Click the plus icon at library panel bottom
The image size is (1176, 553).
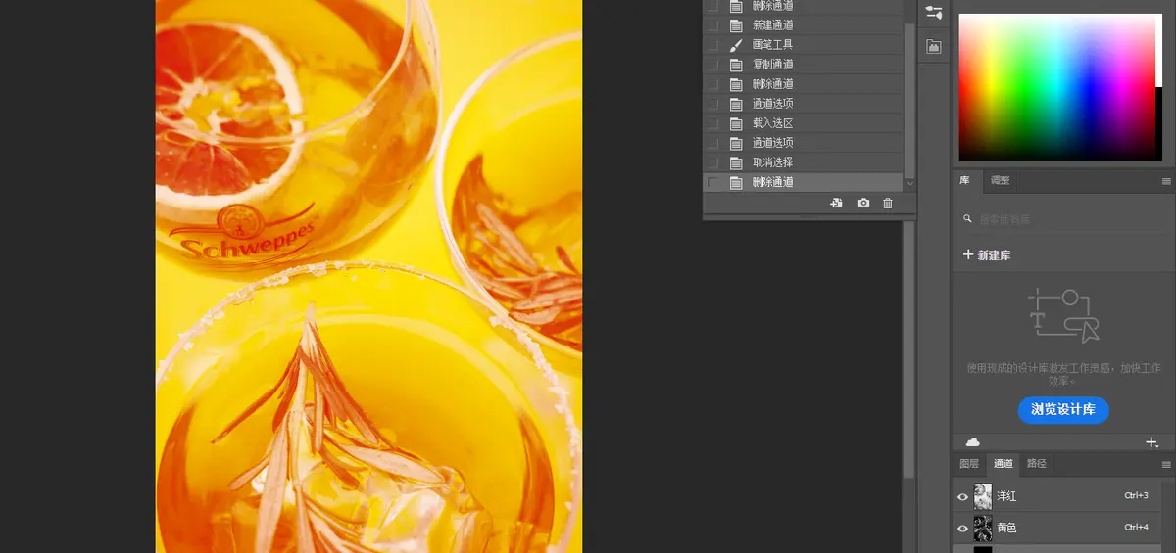[x=1151, y=442]
